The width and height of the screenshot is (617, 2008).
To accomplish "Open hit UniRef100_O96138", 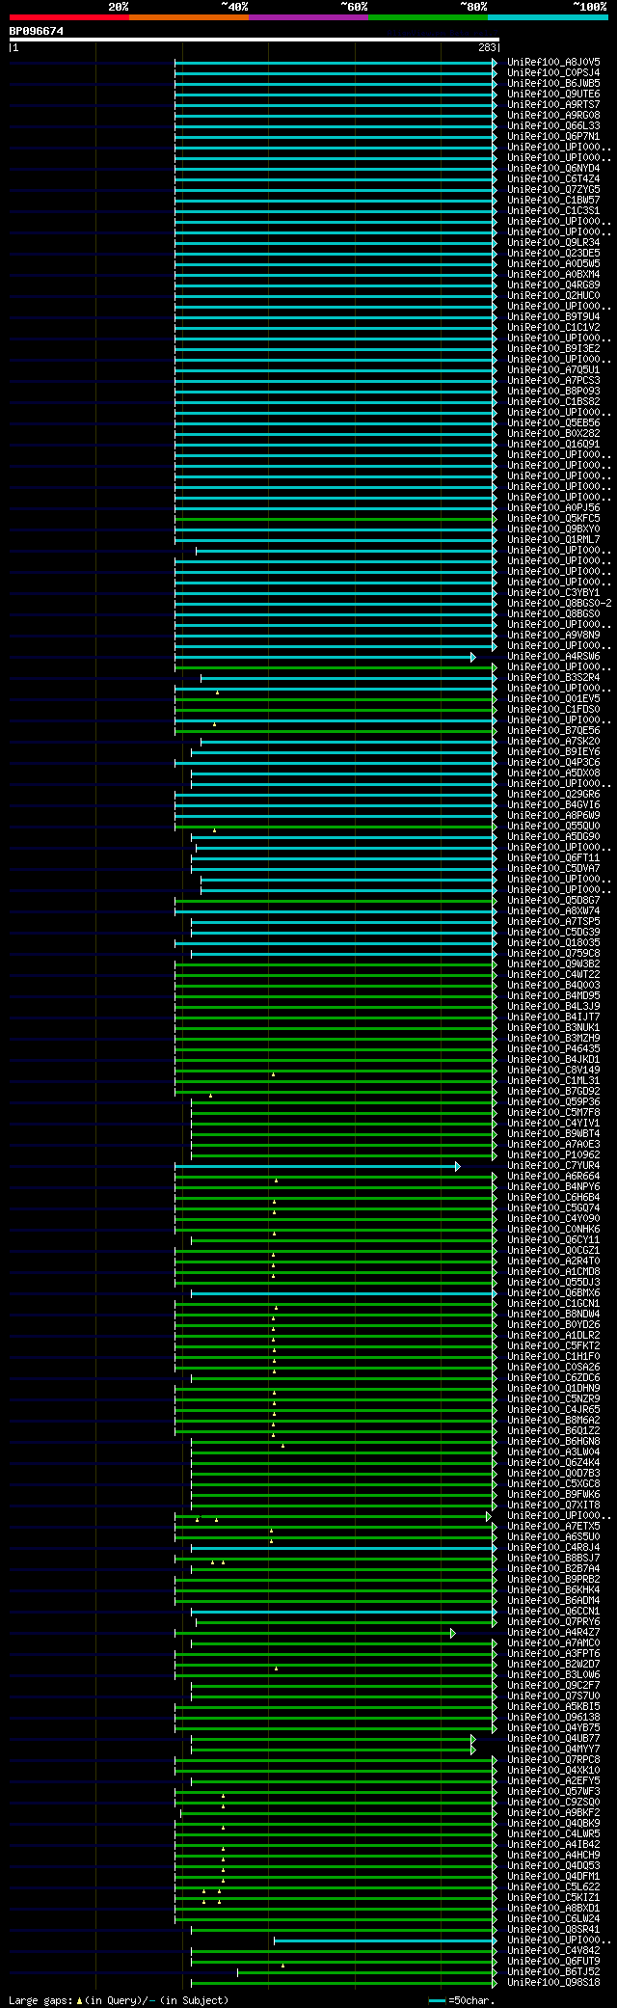I will coord(553,1717).
